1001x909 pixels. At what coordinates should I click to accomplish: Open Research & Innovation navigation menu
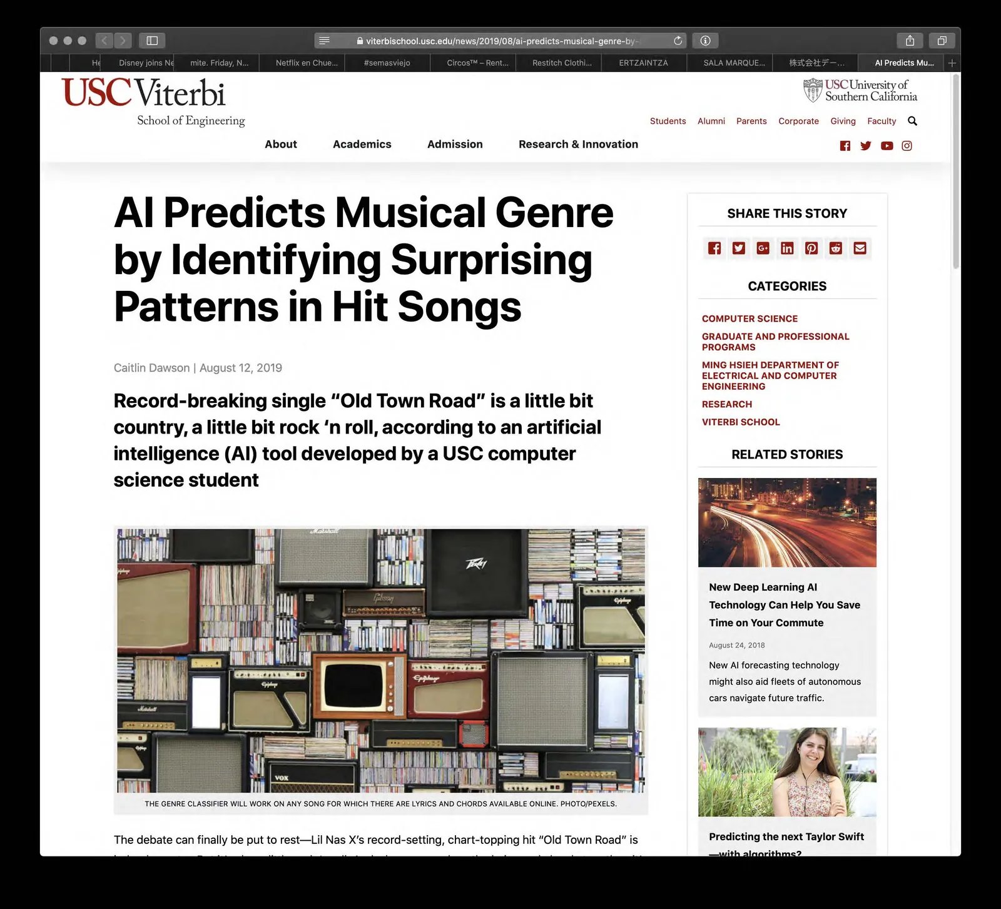[x=579, y=145]
